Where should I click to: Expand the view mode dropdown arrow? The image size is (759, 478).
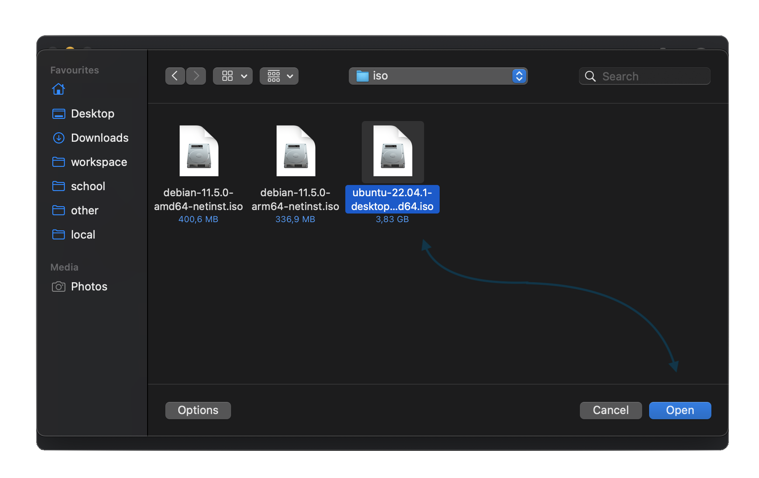(x=244, y=76)
